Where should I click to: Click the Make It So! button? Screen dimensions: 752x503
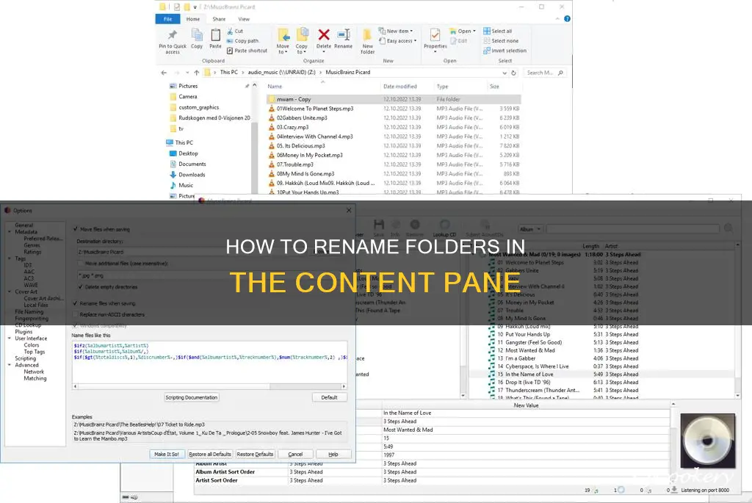point(167,454)
